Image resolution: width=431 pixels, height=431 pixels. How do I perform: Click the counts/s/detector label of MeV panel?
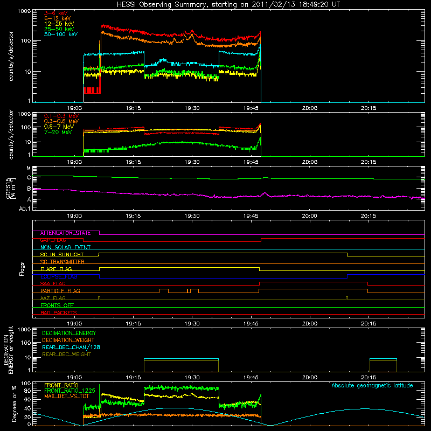[x=11, y=134]
